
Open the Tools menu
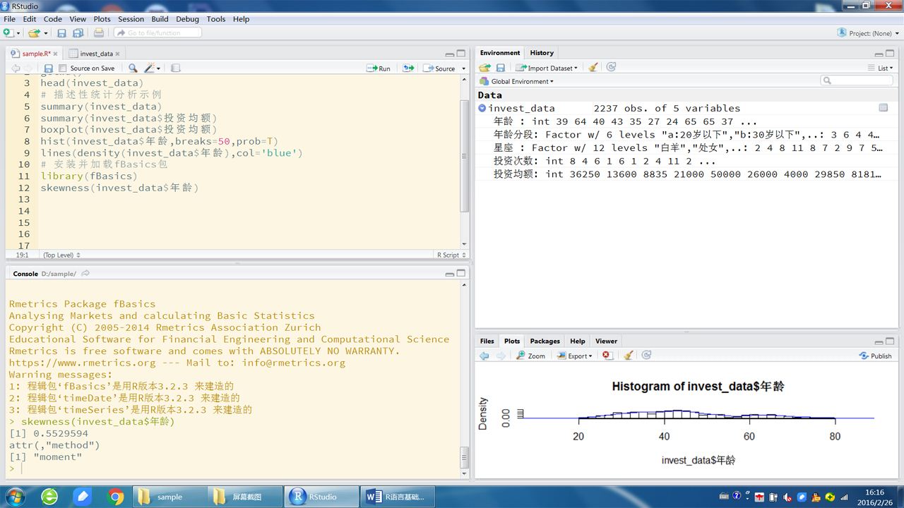click(216, 19)
